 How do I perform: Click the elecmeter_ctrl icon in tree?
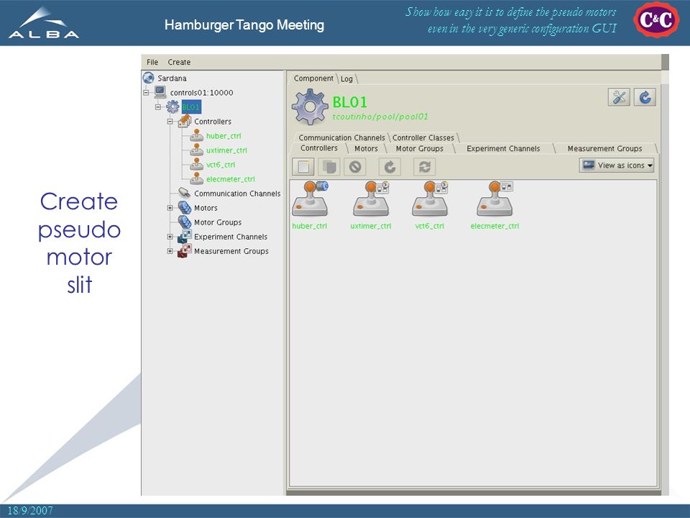(x=196, y=178)
